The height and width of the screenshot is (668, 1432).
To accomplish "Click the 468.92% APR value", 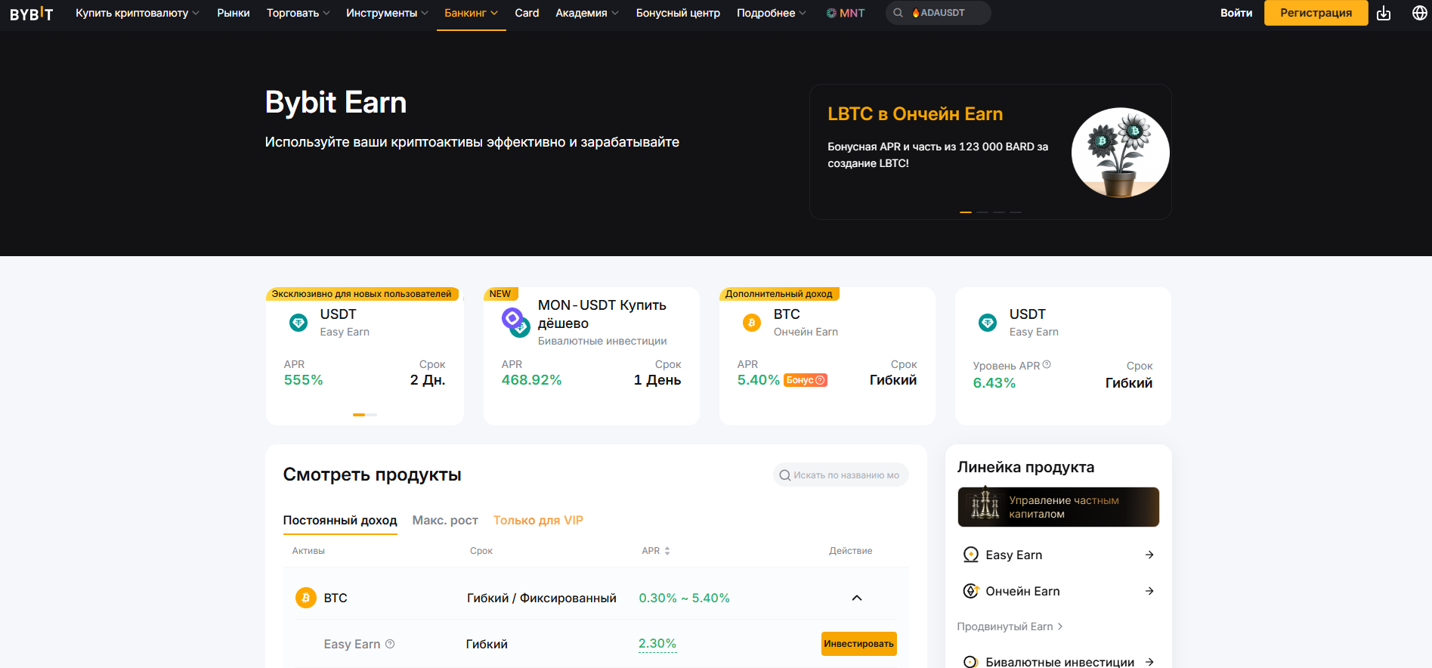I will coord(532,380).
